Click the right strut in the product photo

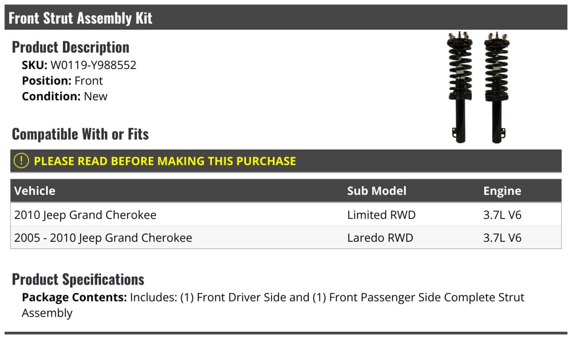tap(496, 87)
